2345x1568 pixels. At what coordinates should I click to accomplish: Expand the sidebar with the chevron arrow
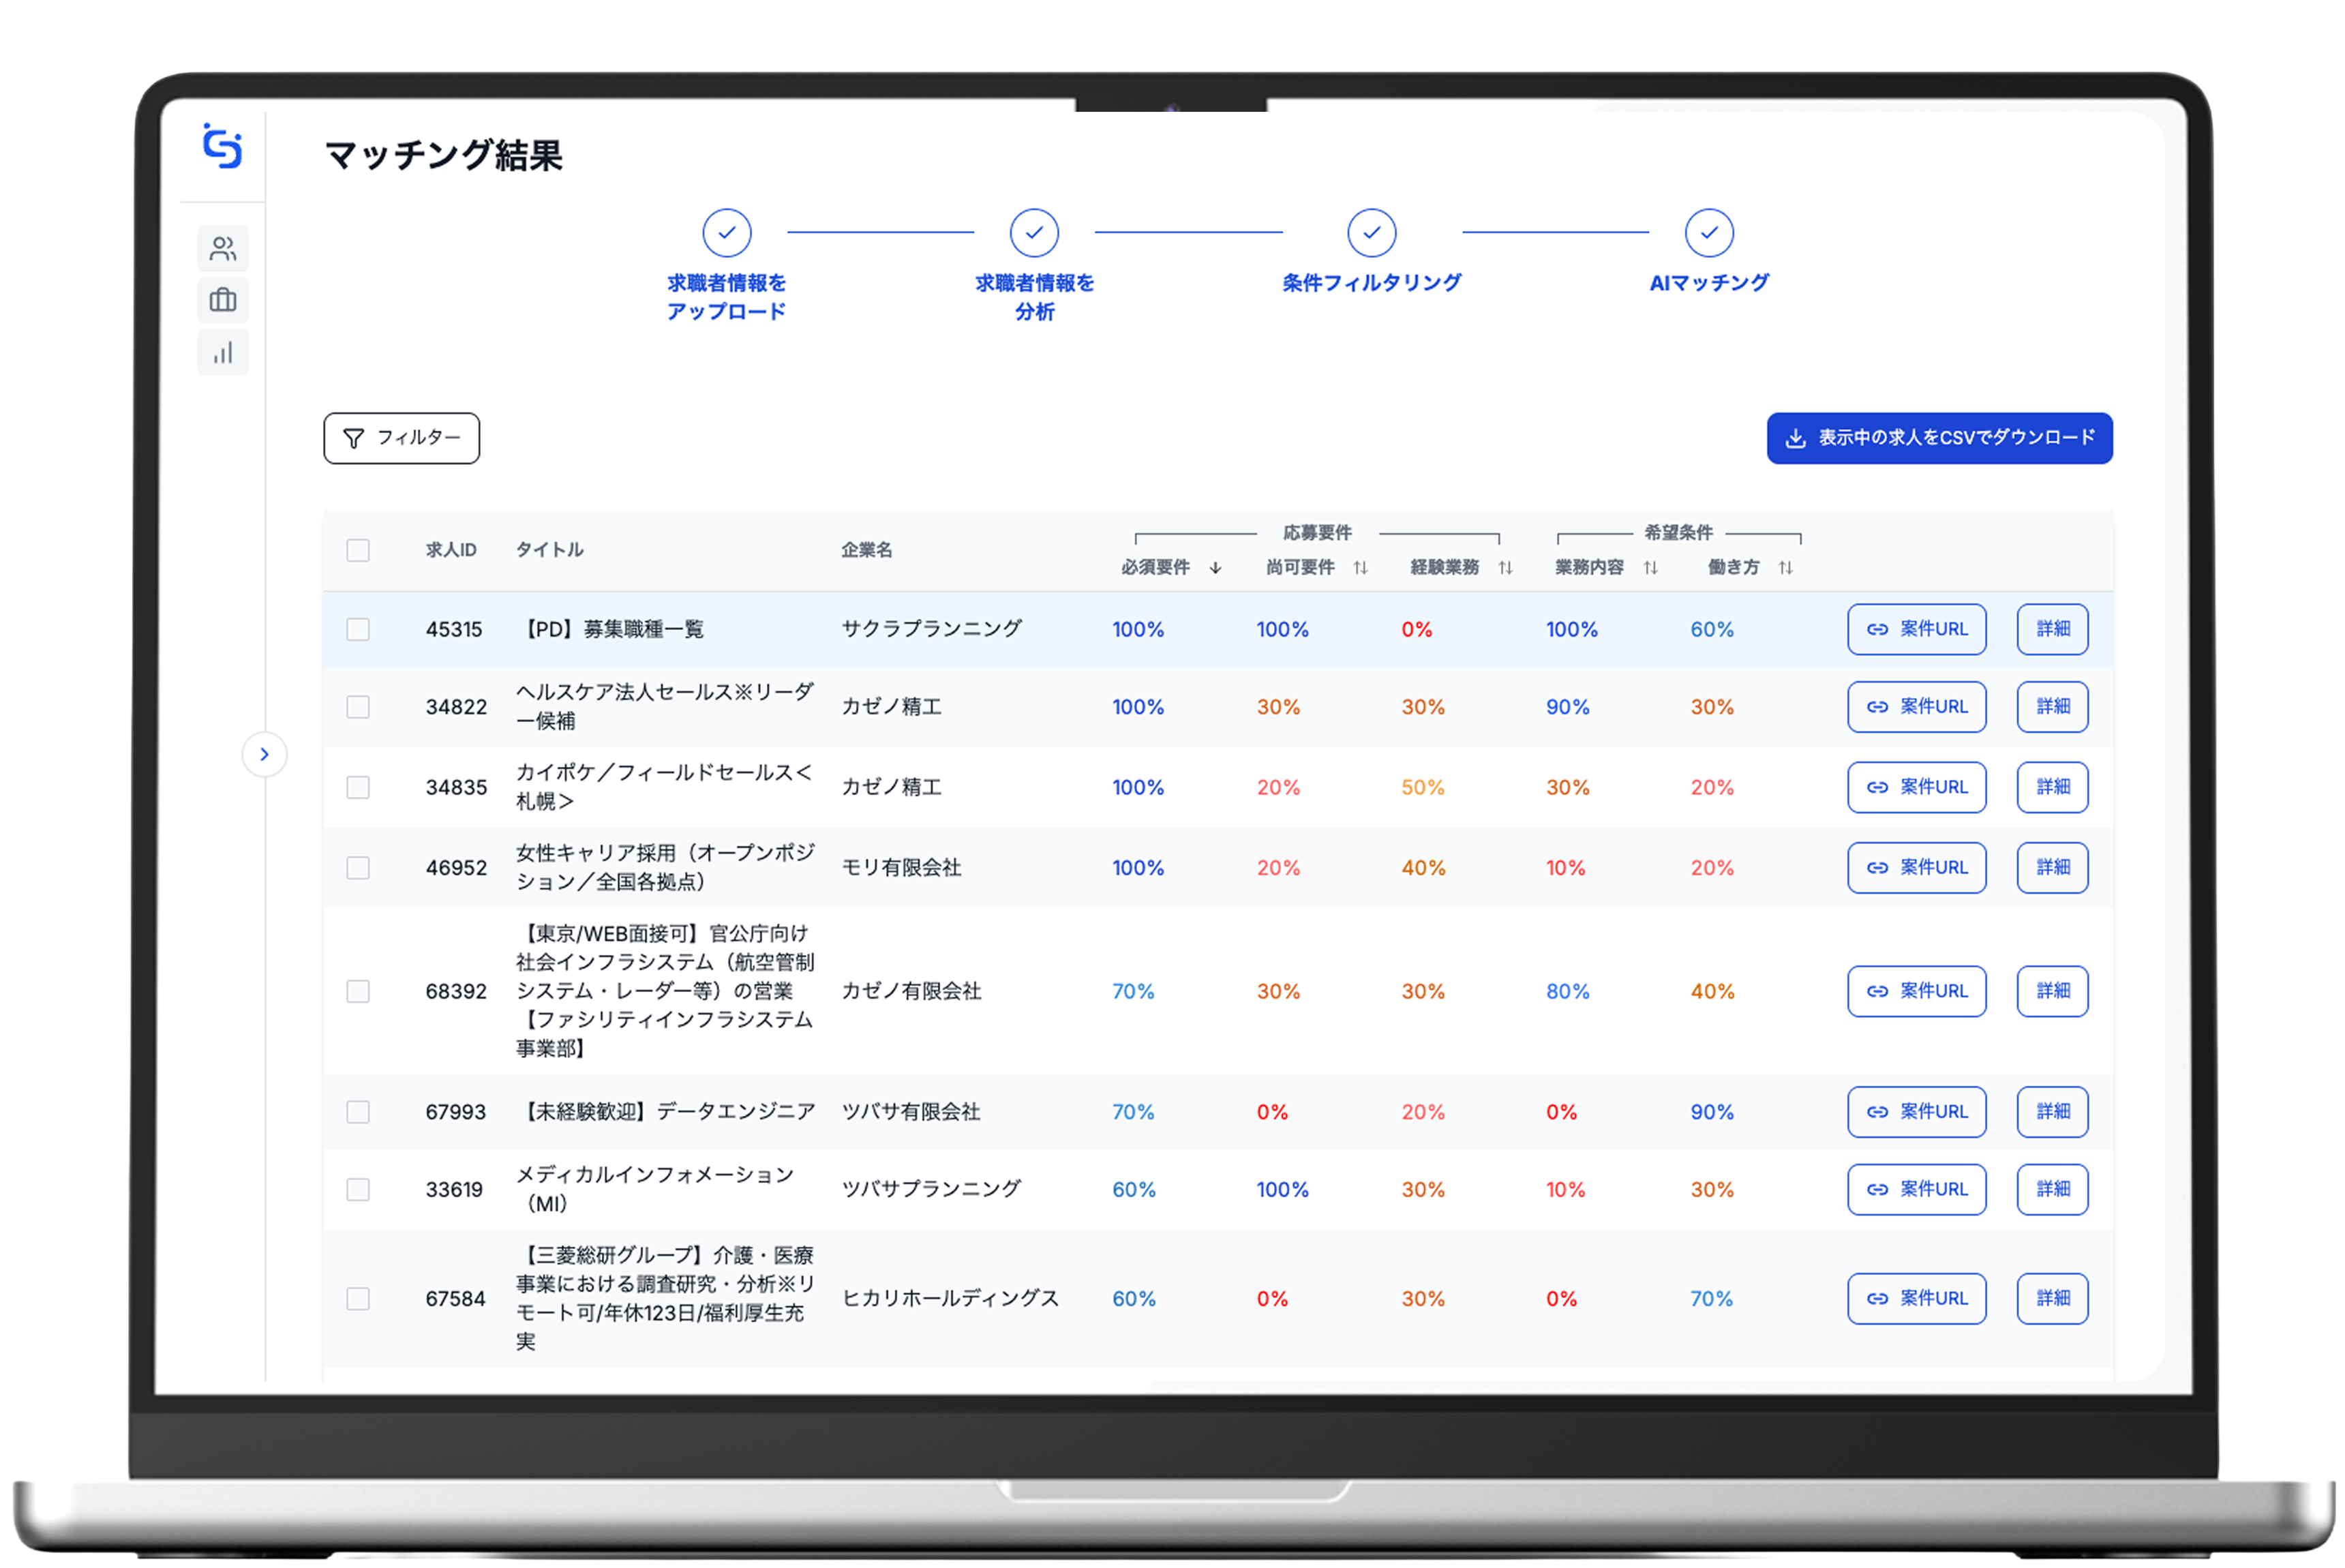coord(264,754)
